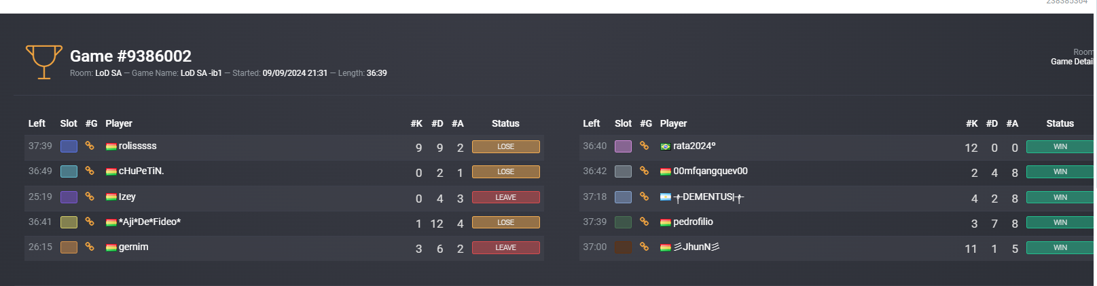Click the chain link icon for rolisssss
1097x286 pixels.
coord(90,146)
